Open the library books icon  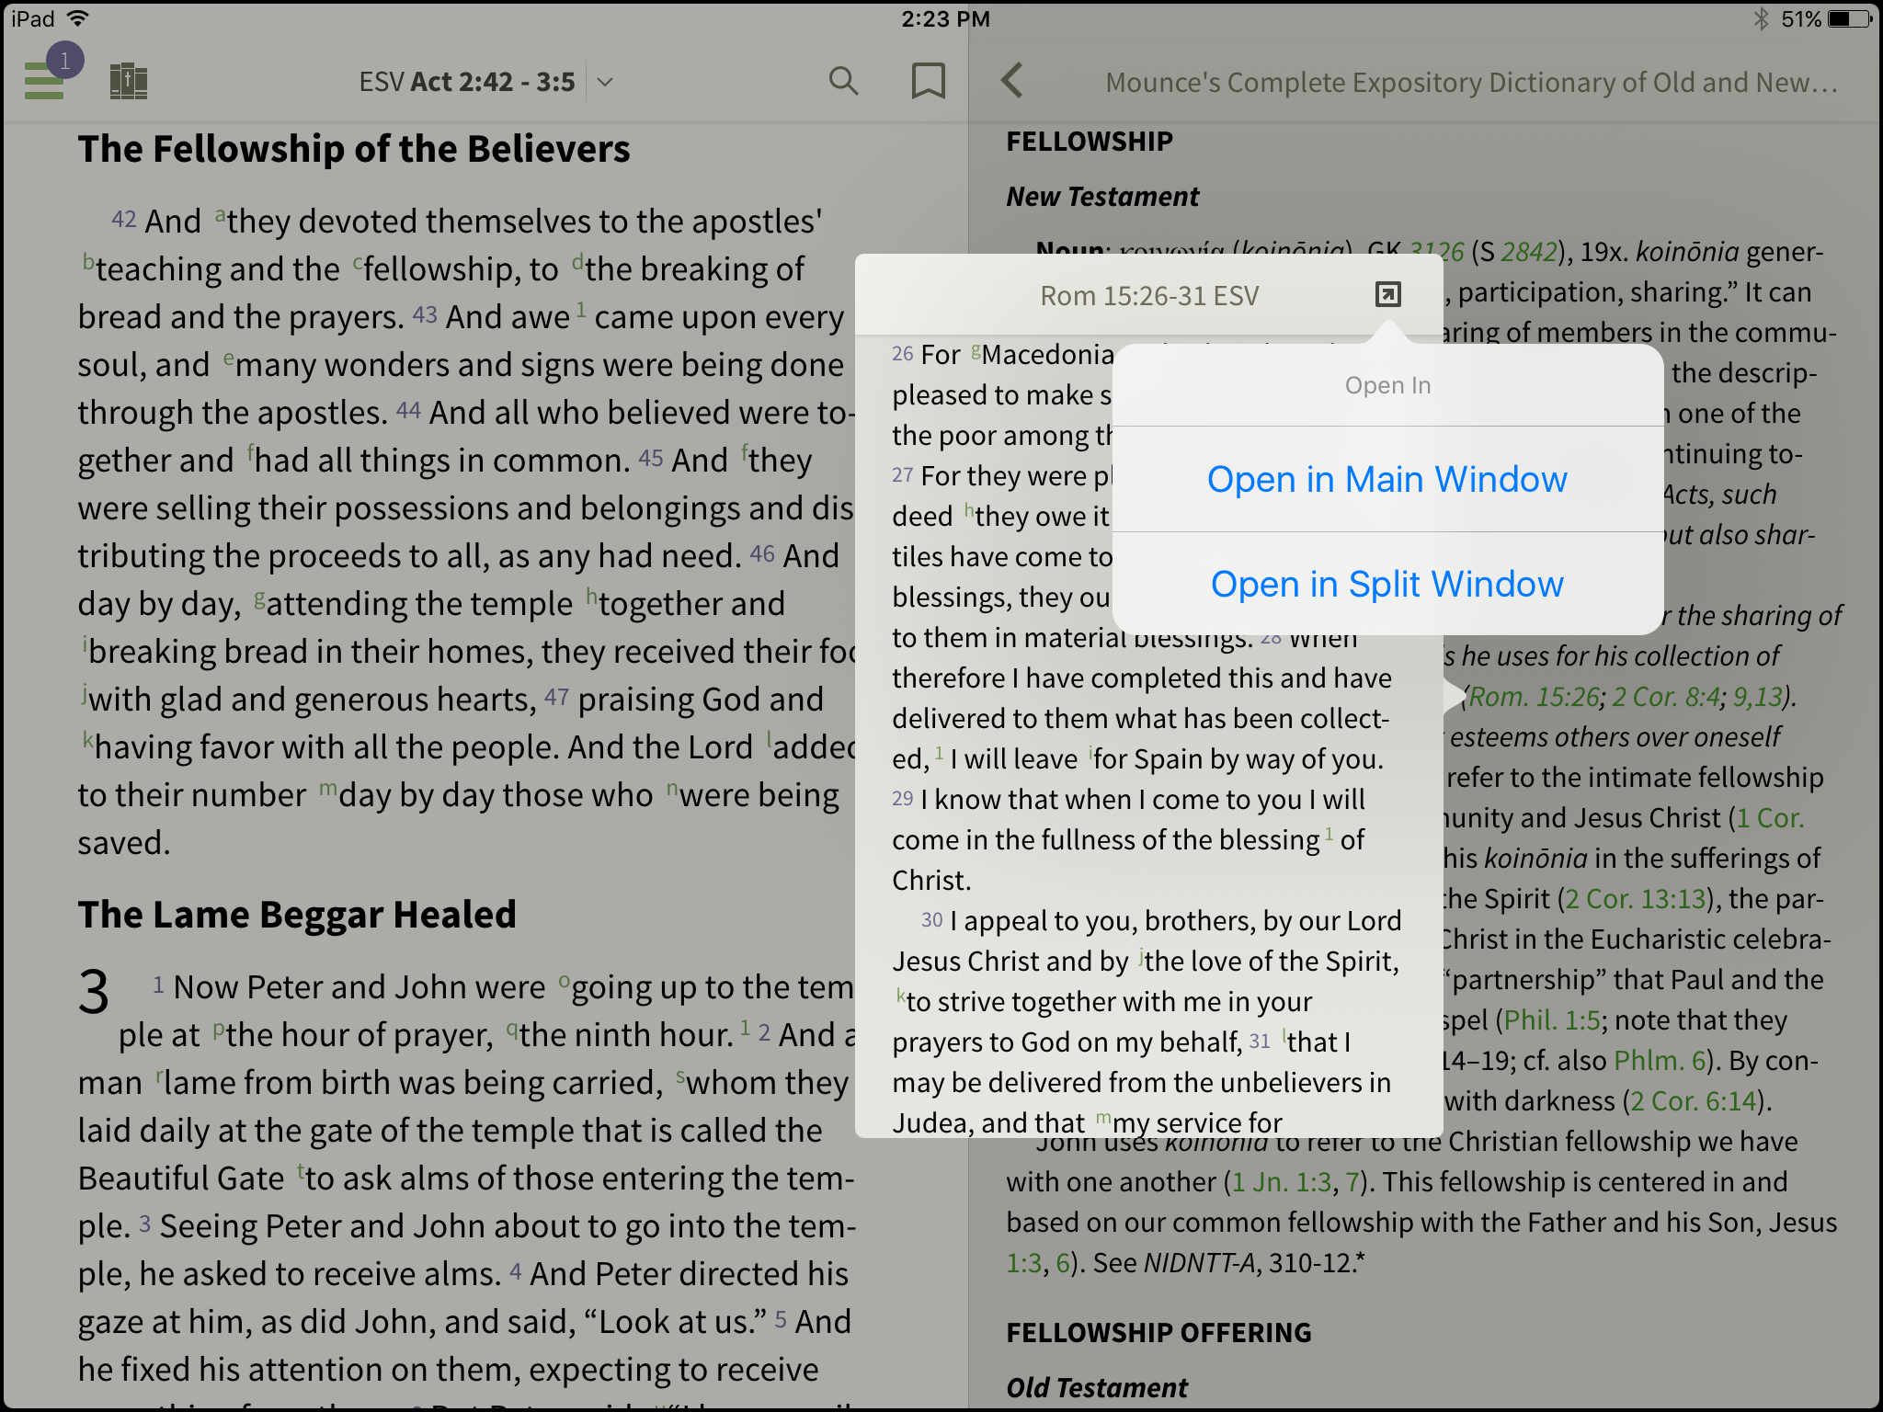point(129,82)
